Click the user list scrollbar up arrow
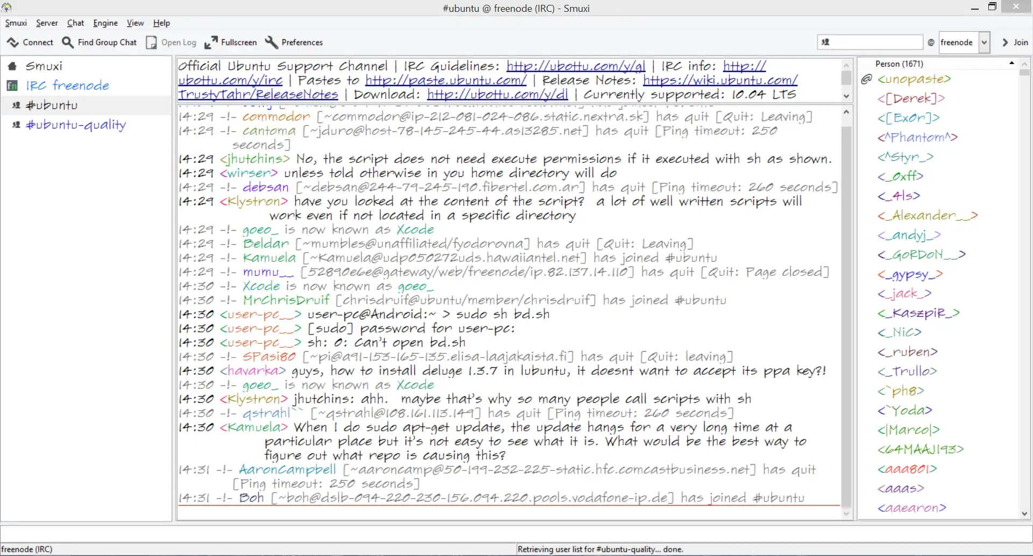1033x556 pixels. point(1024,63)
